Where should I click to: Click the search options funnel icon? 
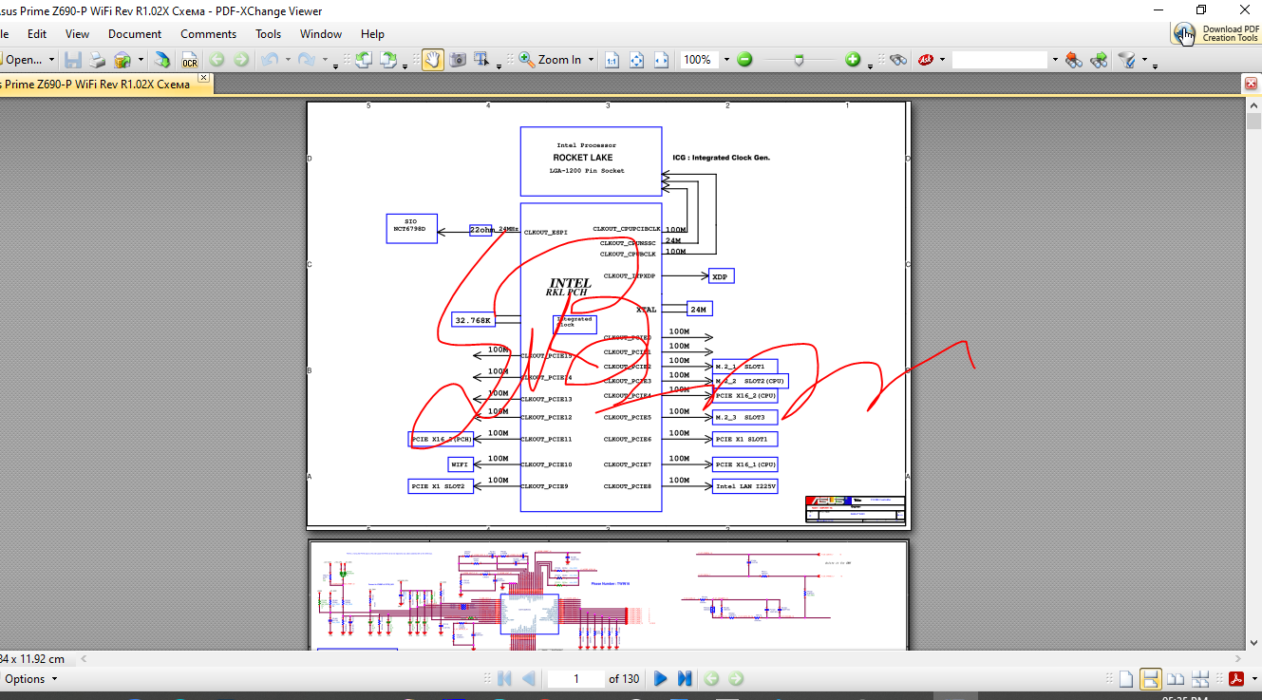[x=1127, y=60]
